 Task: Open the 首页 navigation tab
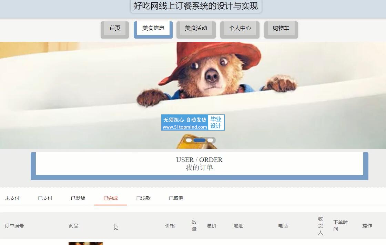coord(115,30)
